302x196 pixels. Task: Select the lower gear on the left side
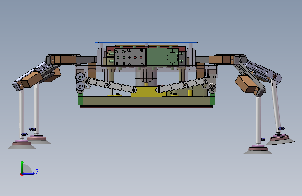click(80, 86)
